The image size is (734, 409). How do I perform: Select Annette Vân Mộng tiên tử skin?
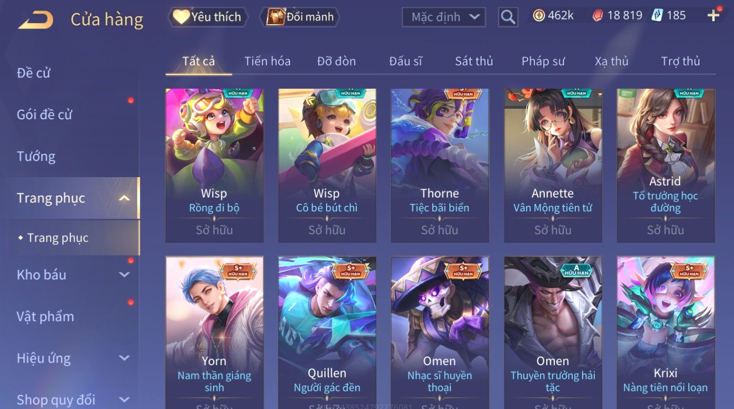553,166
